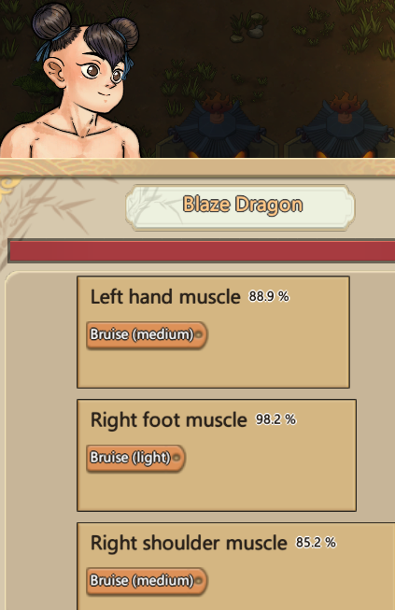Click the 88.9 % condition value

(x=269, y=296)
